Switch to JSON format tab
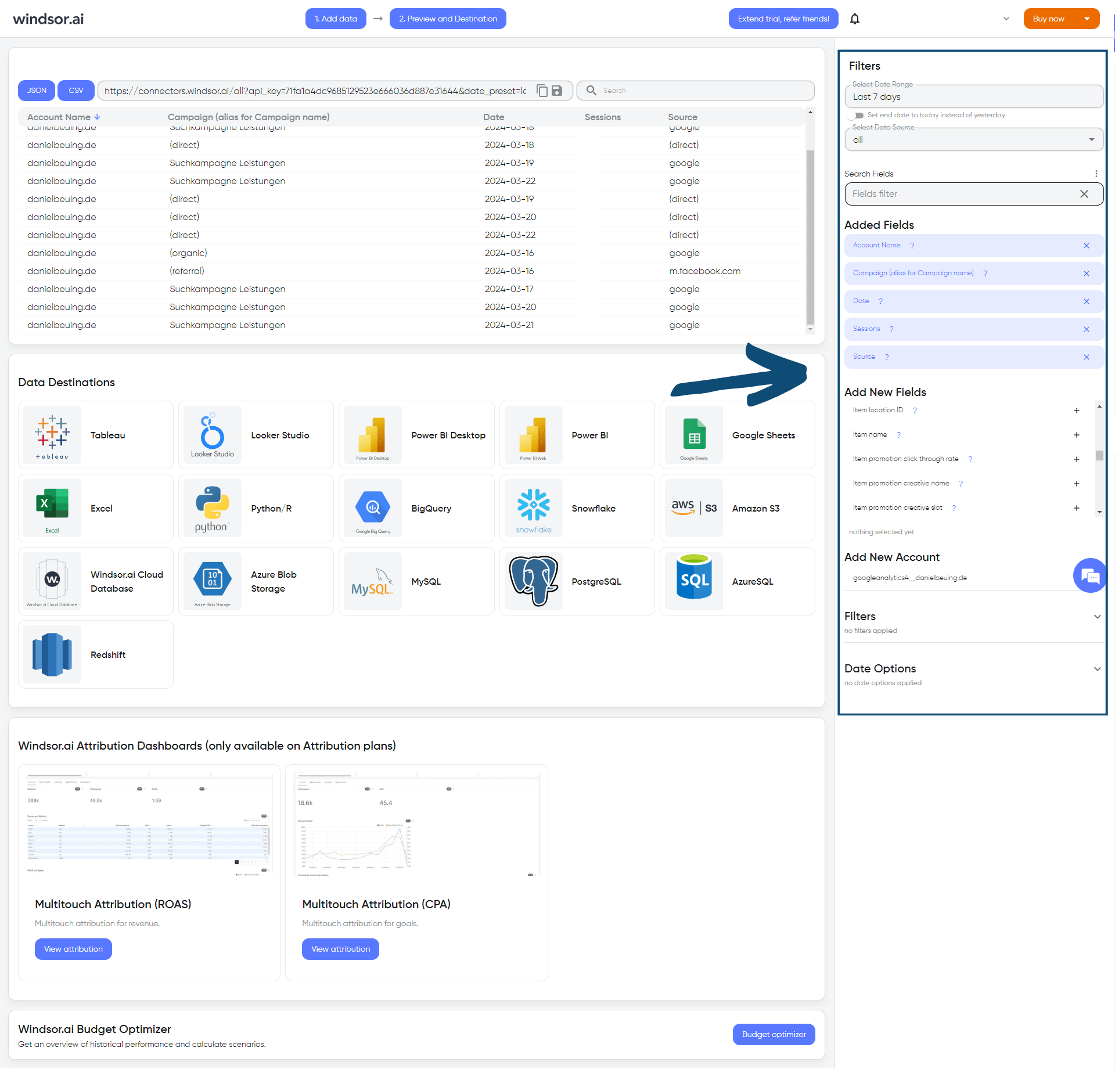This screenshot has height=1069, width=1115. 37,91
